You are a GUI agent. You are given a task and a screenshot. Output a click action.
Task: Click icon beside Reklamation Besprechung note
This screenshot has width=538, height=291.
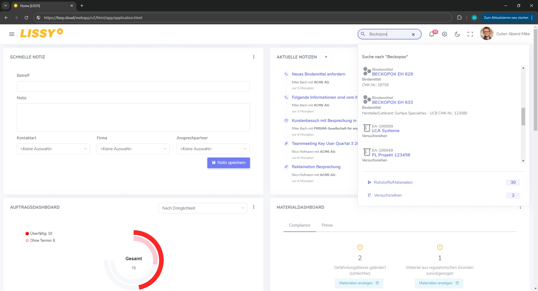286,167
